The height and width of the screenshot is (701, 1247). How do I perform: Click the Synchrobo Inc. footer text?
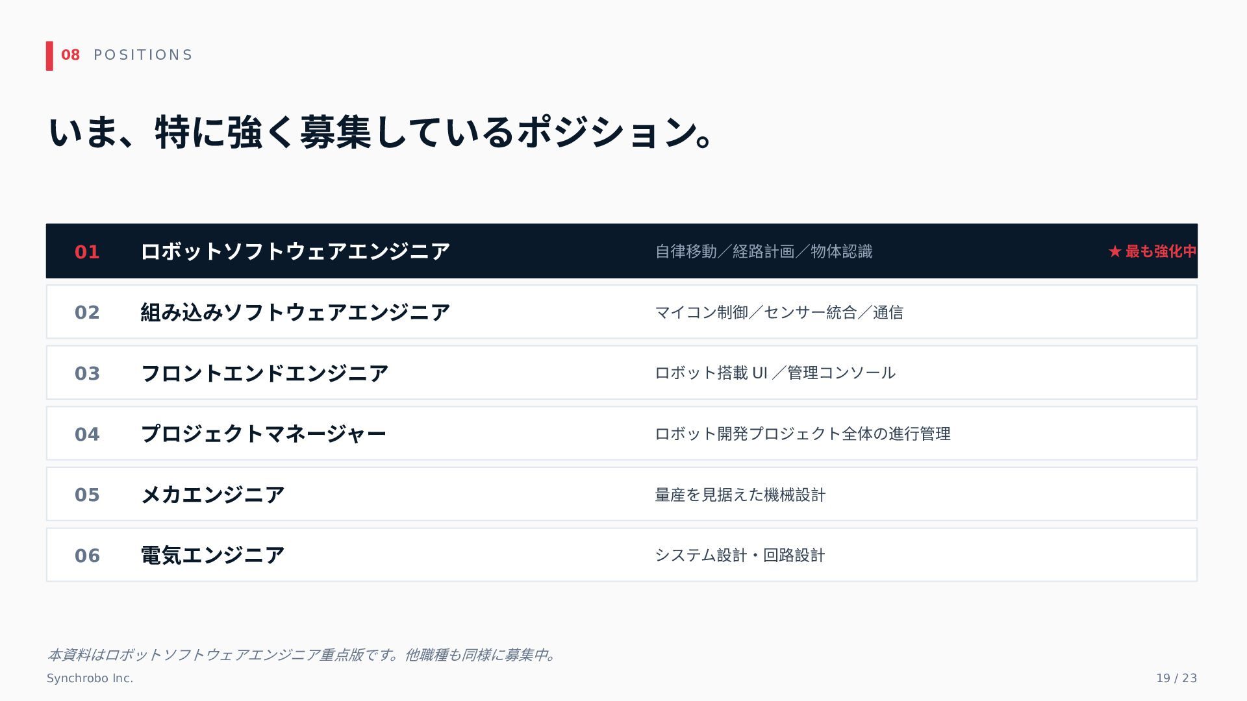pyautogui.click(x=90, y=678)
